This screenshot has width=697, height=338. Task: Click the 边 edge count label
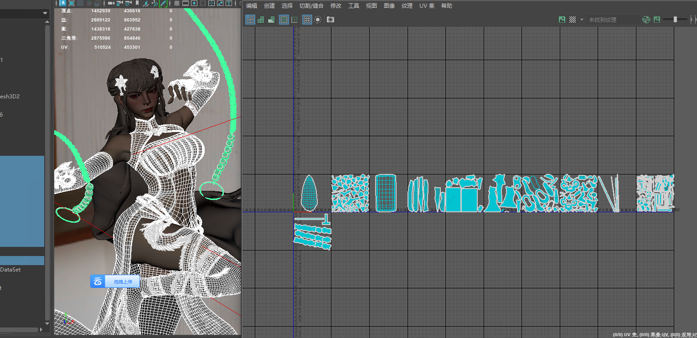64,20
